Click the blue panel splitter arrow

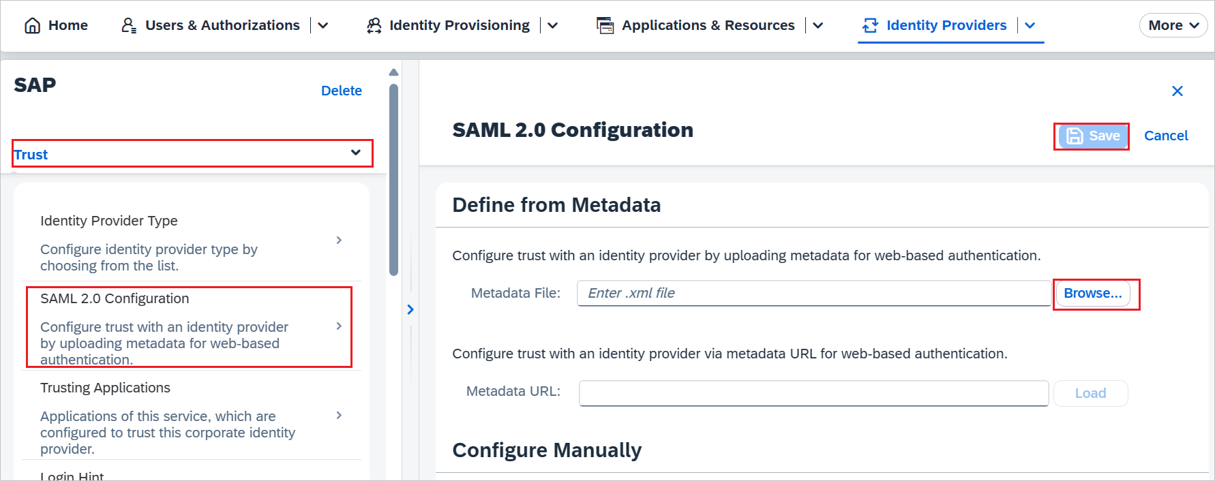[410, 309]
